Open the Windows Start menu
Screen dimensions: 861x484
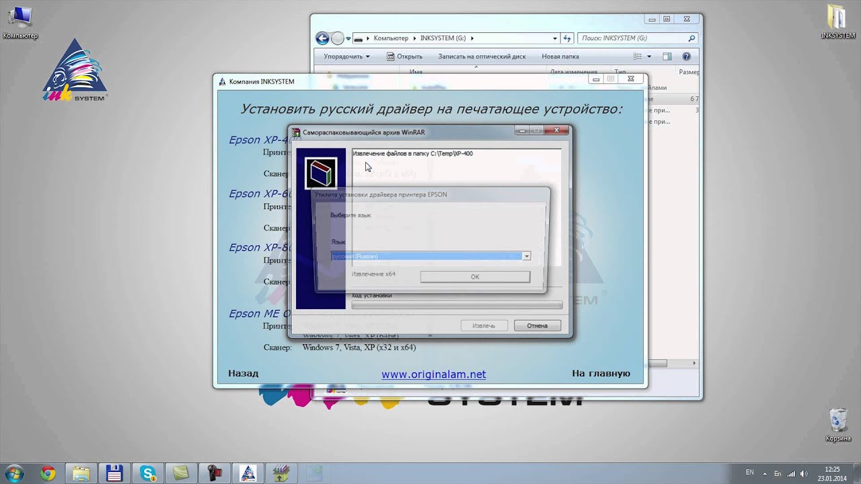click(x=15, y=473)
